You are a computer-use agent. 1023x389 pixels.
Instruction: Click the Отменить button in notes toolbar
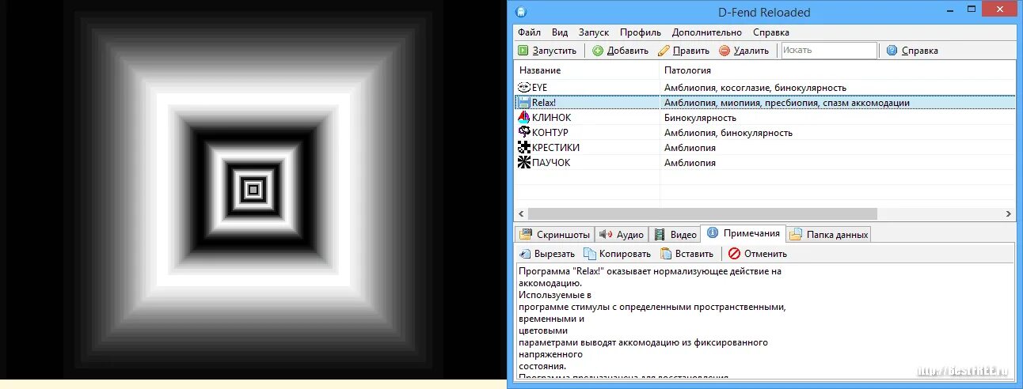coord(758,254)
